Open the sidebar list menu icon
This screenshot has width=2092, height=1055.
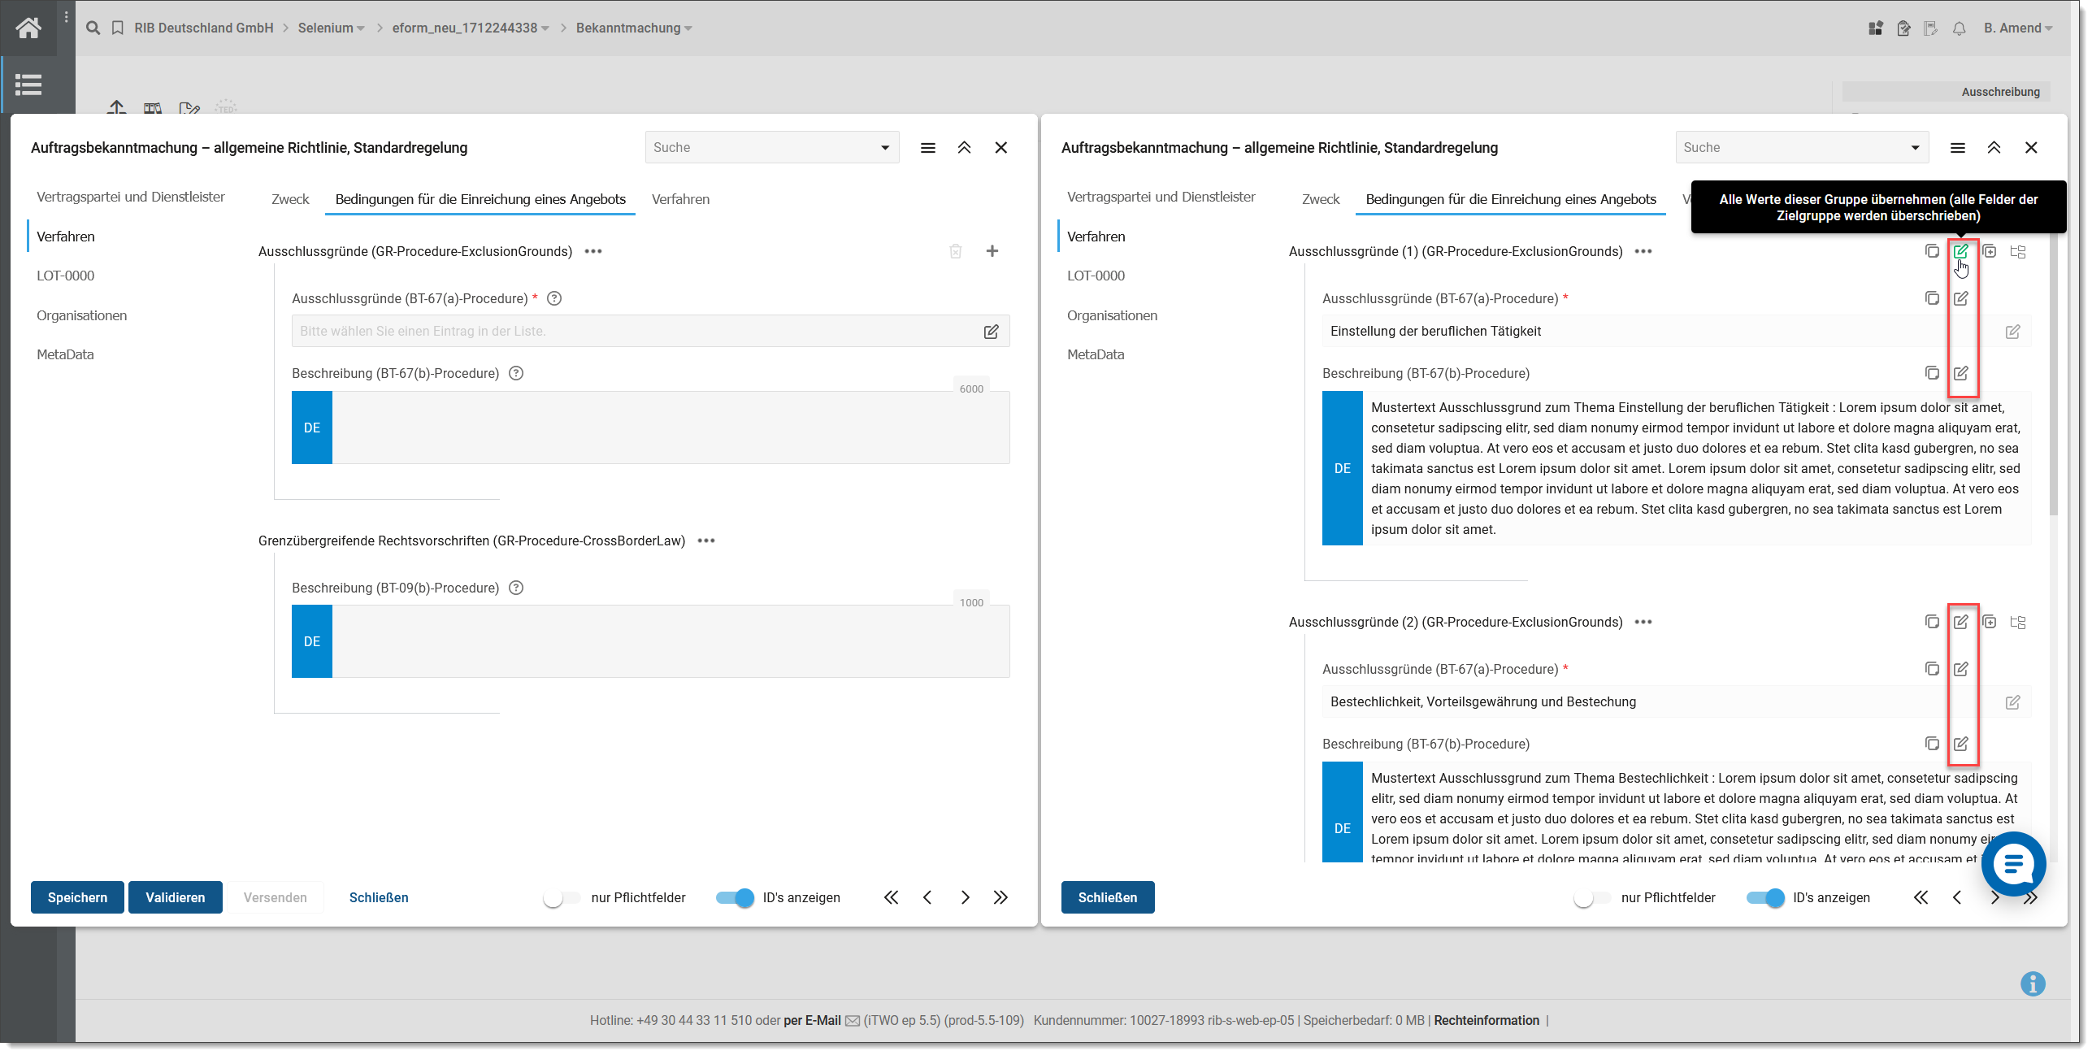tap(28, 85)
